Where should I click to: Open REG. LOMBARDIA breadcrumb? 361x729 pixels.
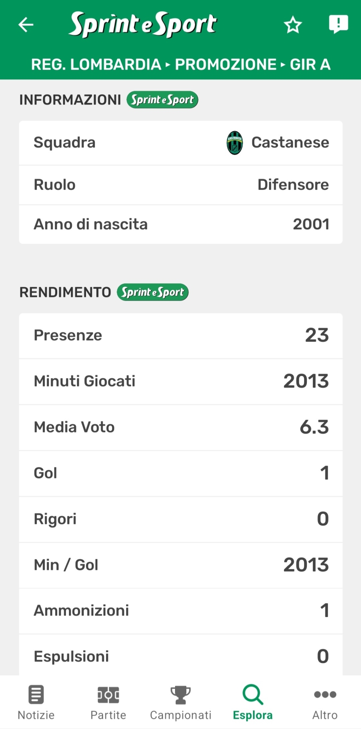96,65
